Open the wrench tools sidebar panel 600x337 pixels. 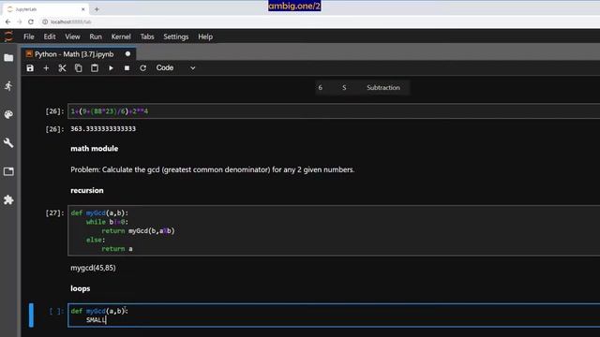click(x=8, y=142)
